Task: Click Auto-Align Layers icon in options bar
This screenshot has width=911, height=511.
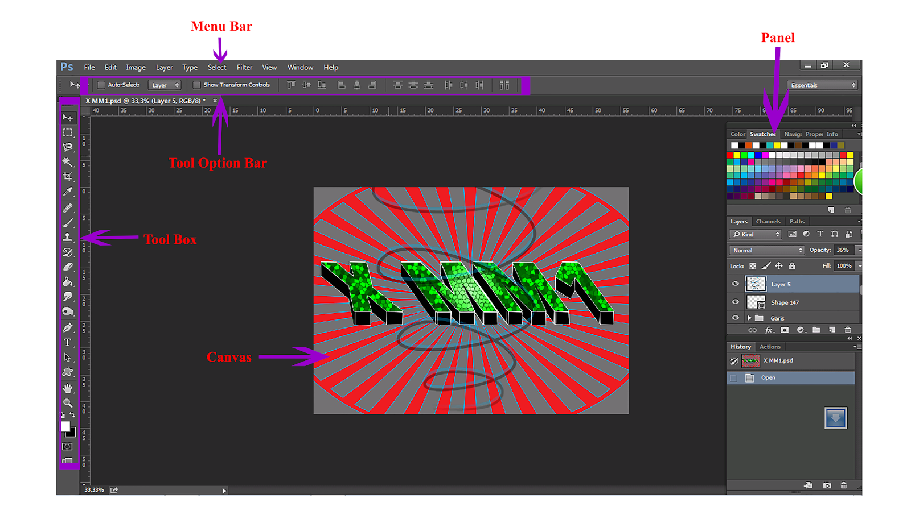Action: click(x=504, y=85)
